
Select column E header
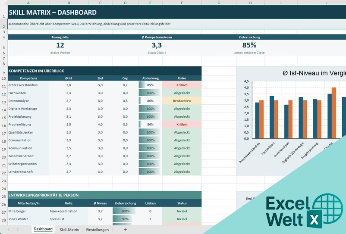(150, 3)
